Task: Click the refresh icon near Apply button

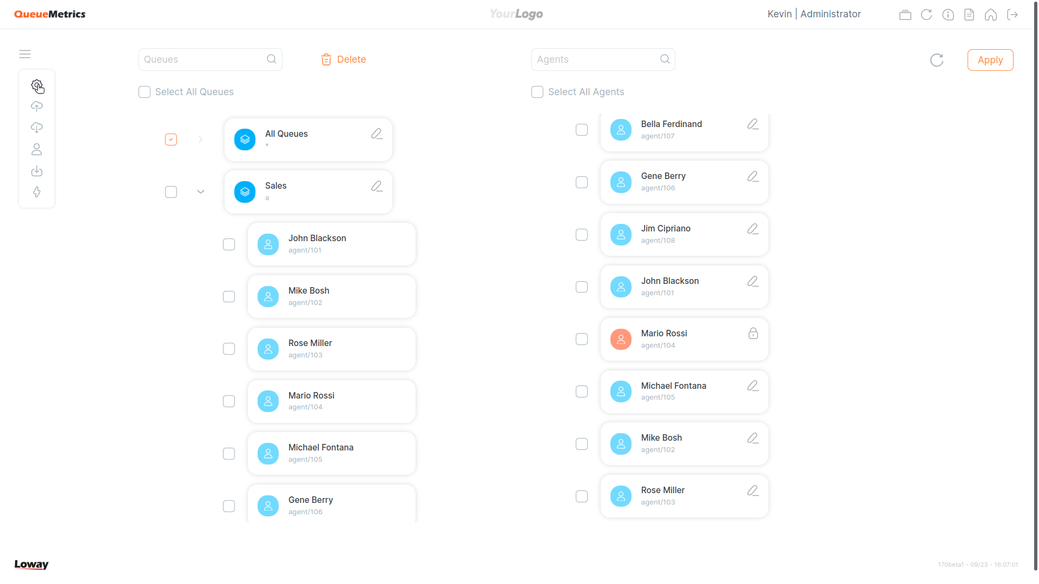Action: click(937, 60)
